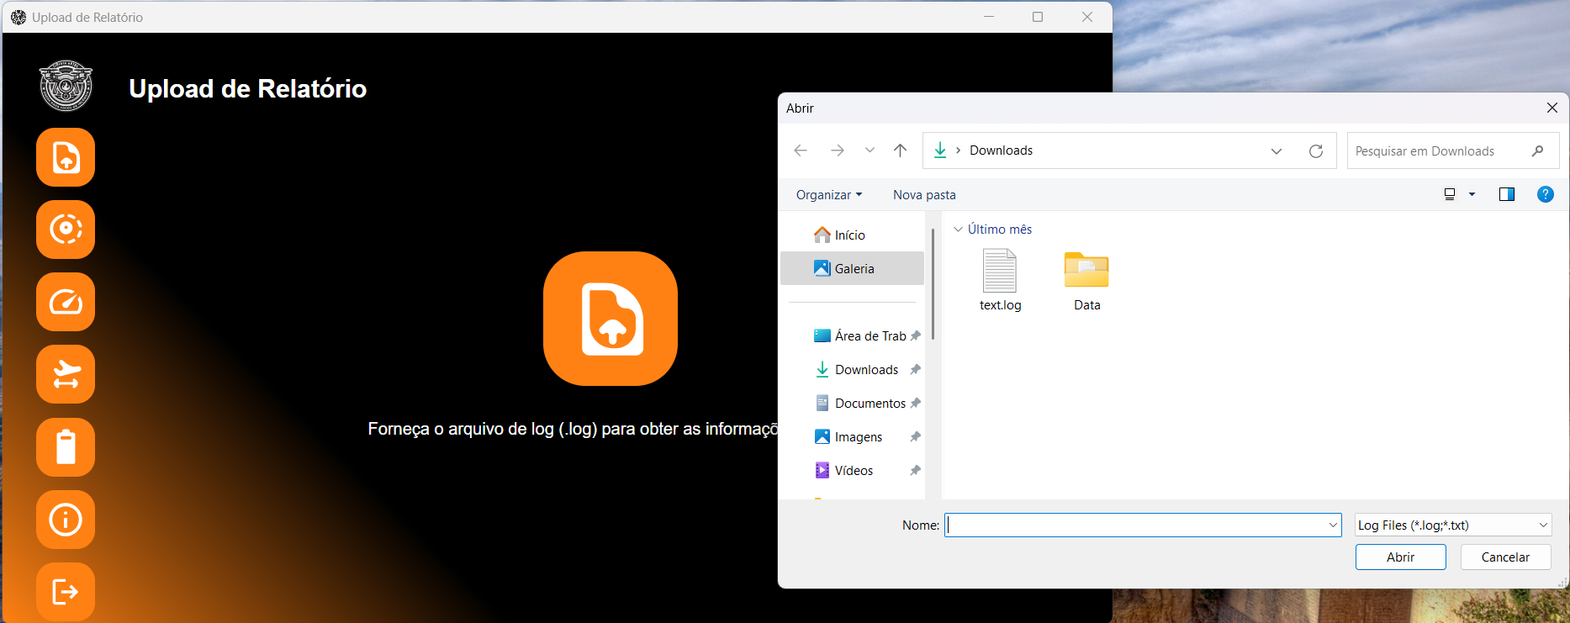Open the circular target sidebar icon
The height and width of the screenshot is (623, 1570).
click(66, 230)
